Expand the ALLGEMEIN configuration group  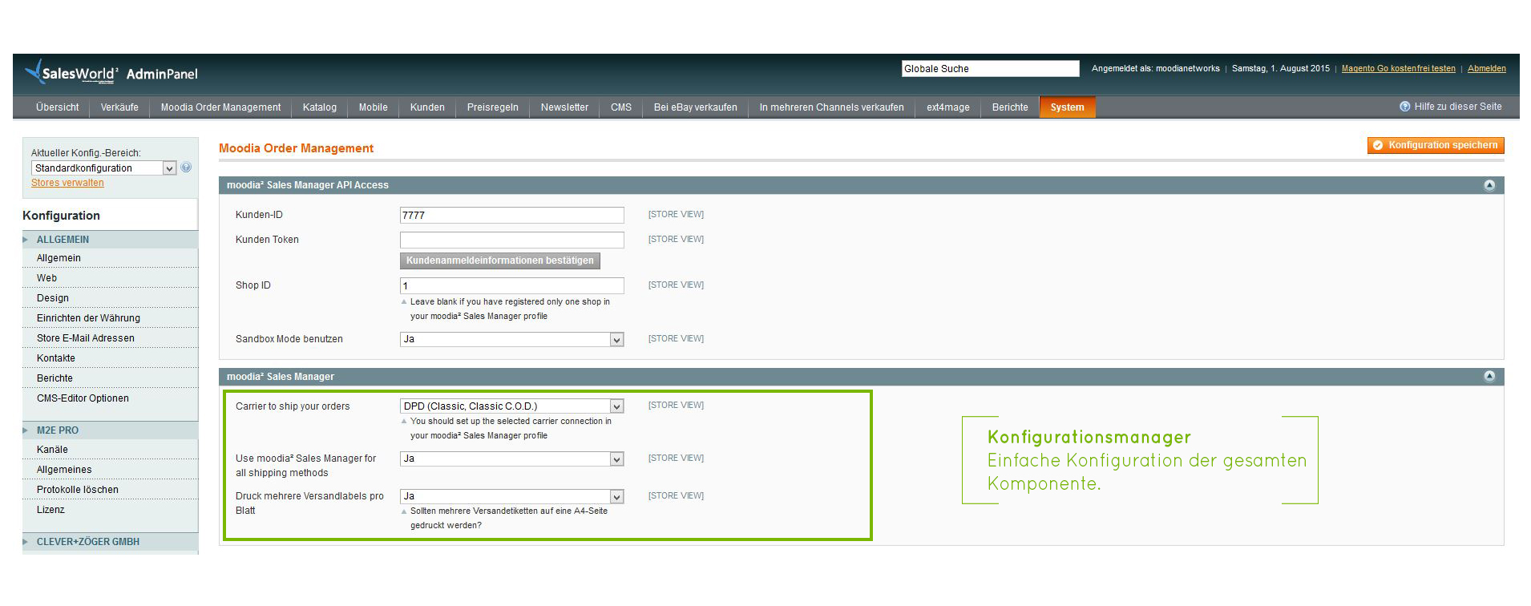[x=110, y=240]
